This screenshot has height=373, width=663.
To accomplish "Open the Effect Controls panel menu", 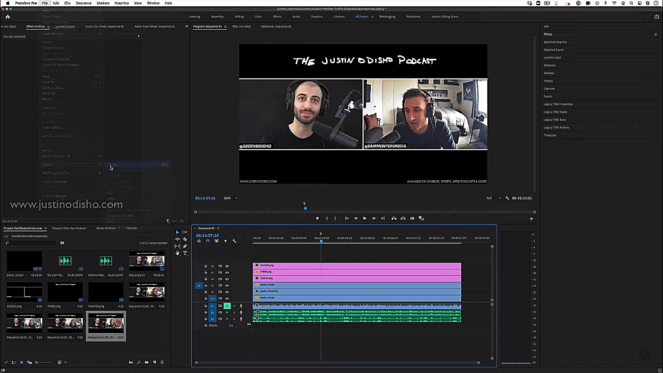I will click(x=48, y=27).
